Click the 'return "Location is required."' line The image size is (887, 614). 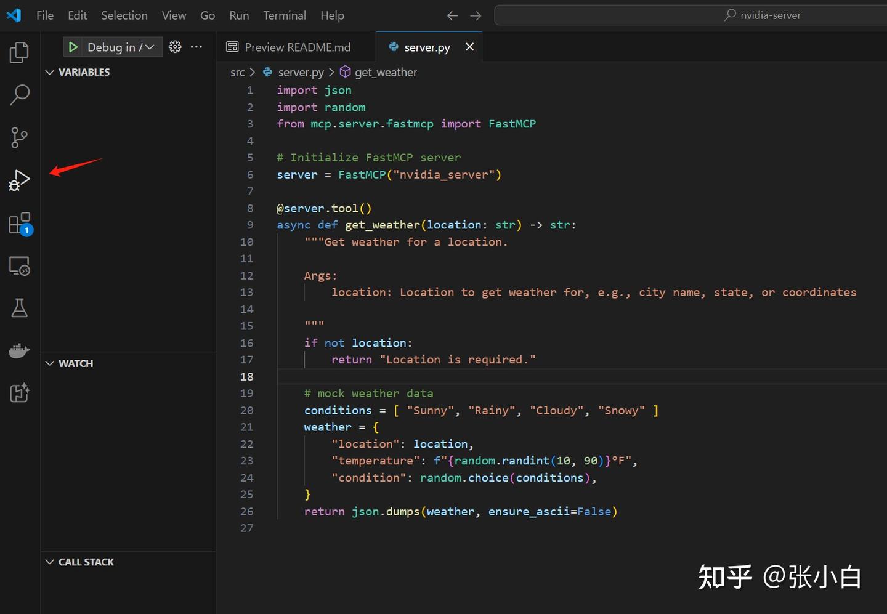coord(434,360)
